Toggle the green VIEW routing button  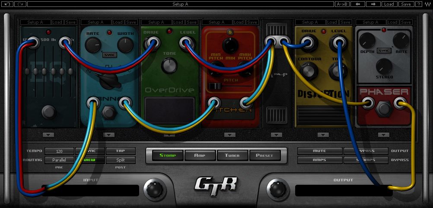pos(90,160)
